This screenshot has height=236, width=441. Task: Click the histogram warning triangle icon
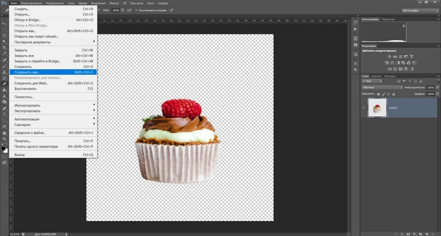[404, 26]
